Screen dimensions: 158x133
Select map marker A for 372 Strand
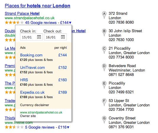click(x=104, y=15)
